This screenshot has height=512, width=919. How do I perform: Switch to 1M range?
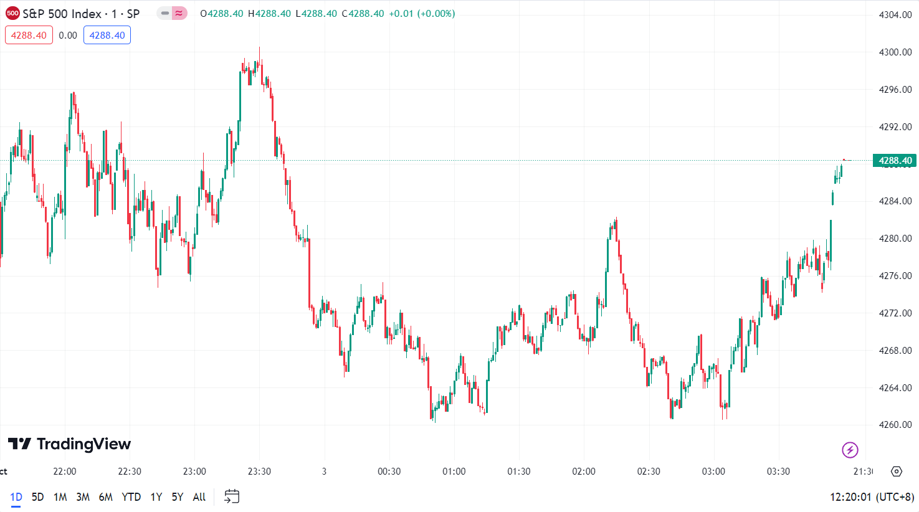click(60, 497)
